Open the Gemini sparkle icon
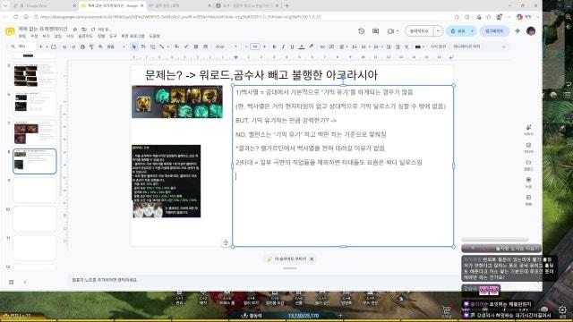Screen dimensions: 573x322 [517, 31]
